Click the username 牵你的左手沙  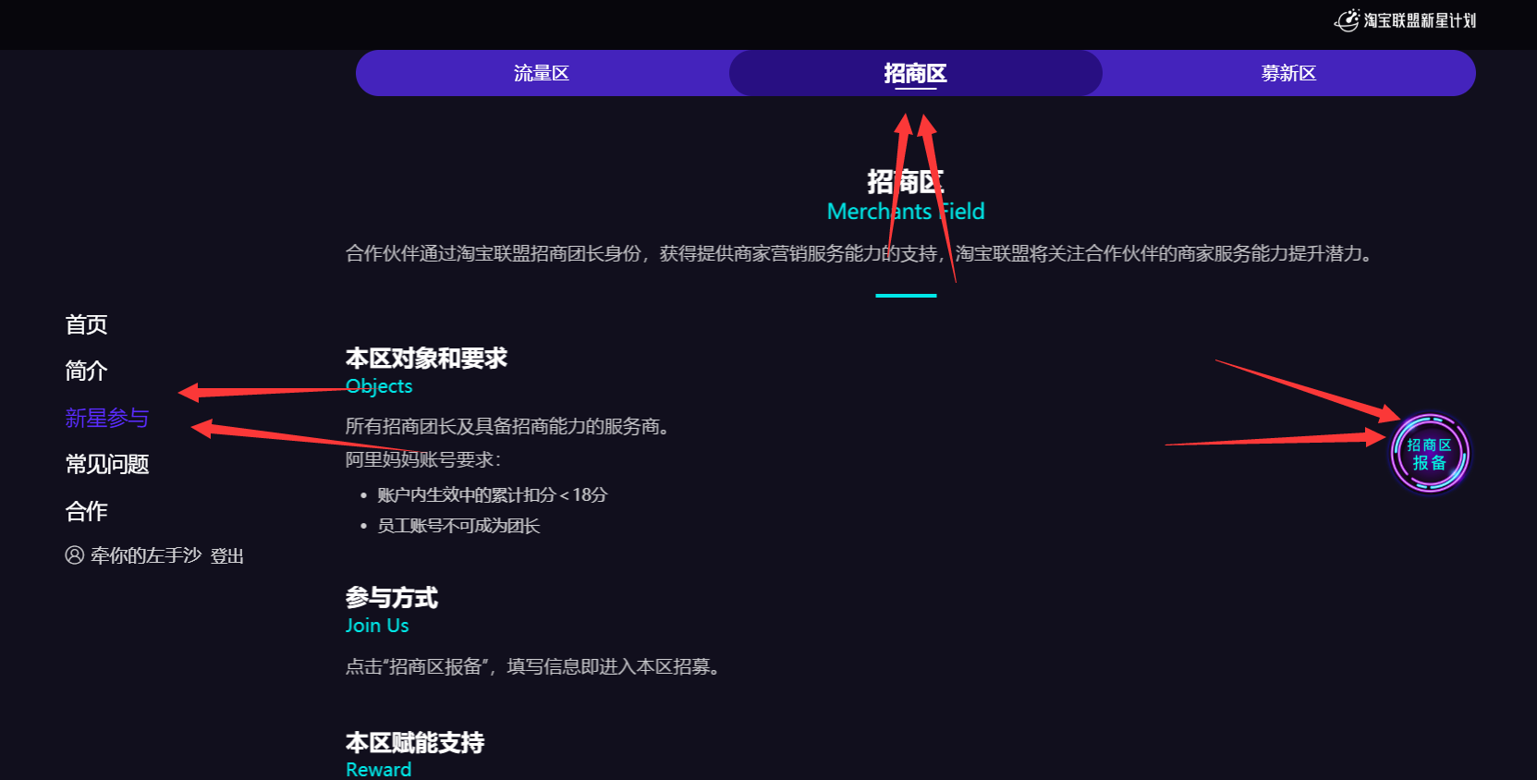(x=145, y=555)
